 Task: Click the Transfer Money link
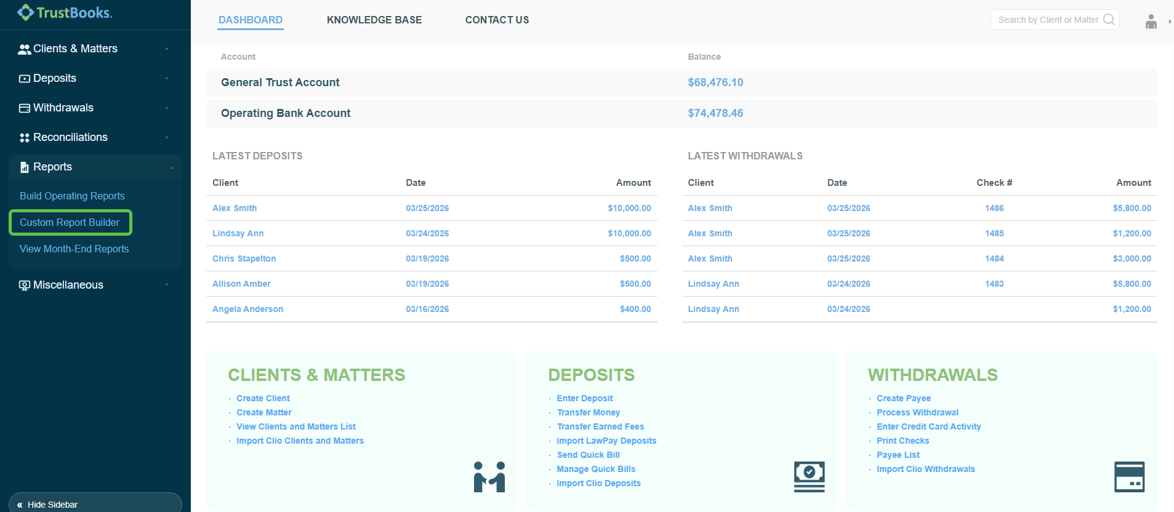point(589,412)
